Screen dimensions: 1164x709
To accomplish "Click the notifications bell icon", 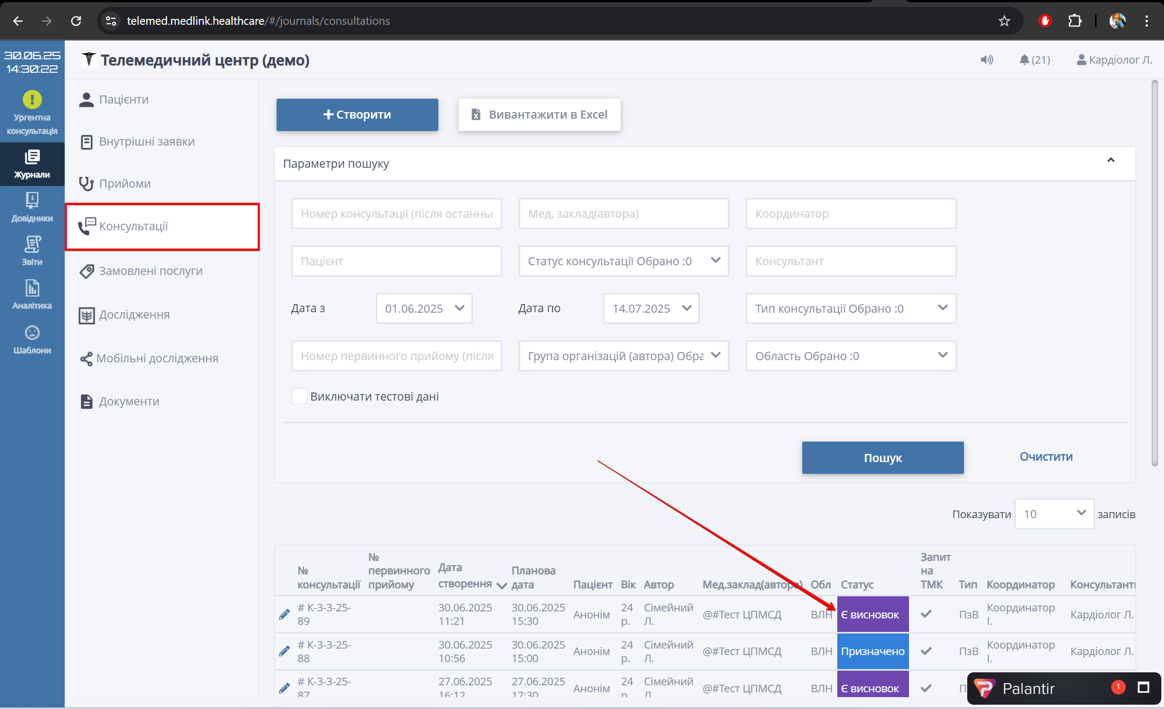I will click(x=1024, y=60).
